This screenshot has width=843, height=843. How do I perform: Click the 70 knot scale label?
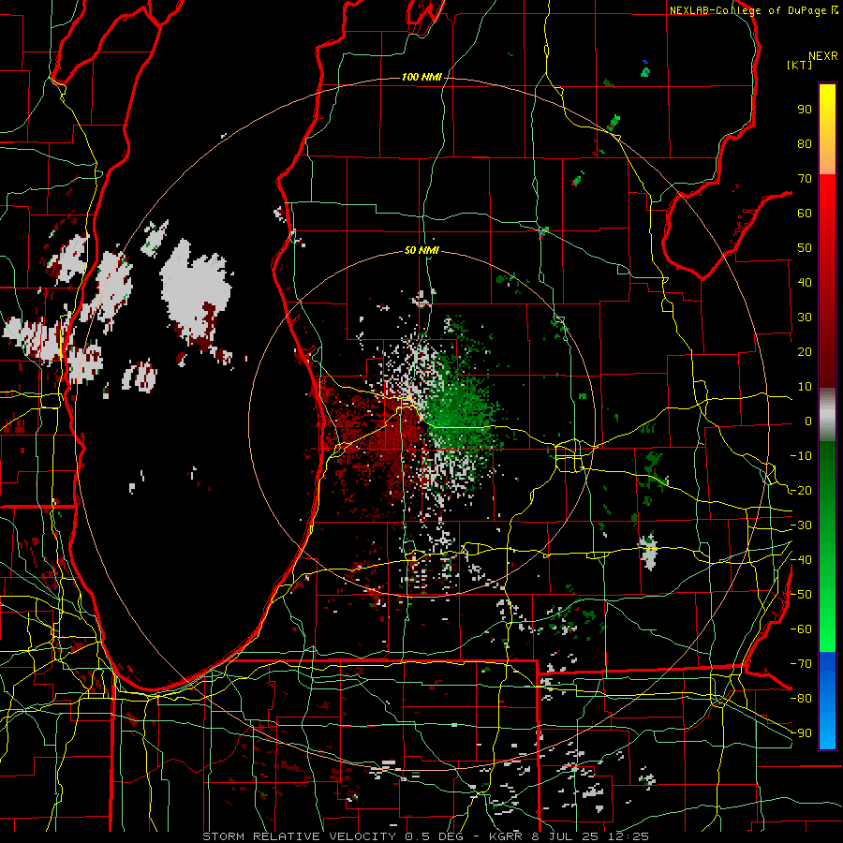click(x=805, y=179)
